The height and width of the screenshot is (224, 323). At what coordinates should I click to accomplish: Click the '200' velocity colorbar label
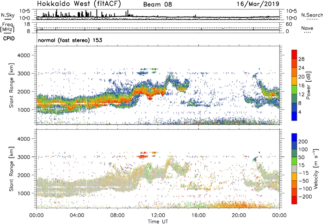coord(303,142)
